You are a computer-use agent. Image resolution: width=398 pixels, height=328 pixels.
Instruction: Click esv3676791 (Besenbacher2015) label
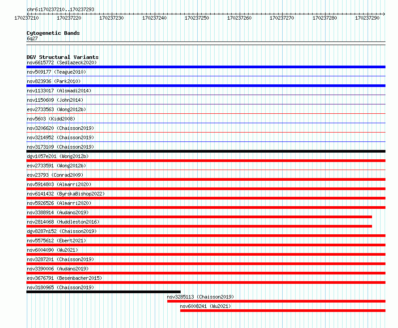(64, 278)
